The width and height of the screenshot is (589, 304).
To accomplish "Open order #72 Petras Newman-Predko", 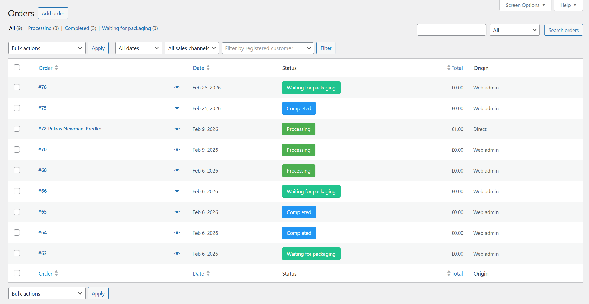I will [70, 129].
